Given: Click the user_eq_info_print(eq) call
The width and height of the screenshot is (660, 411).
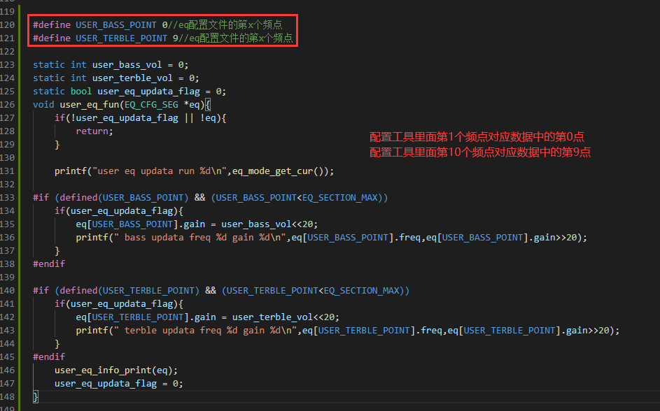Looking at the screenshot, I should click(x=116, y=370).
